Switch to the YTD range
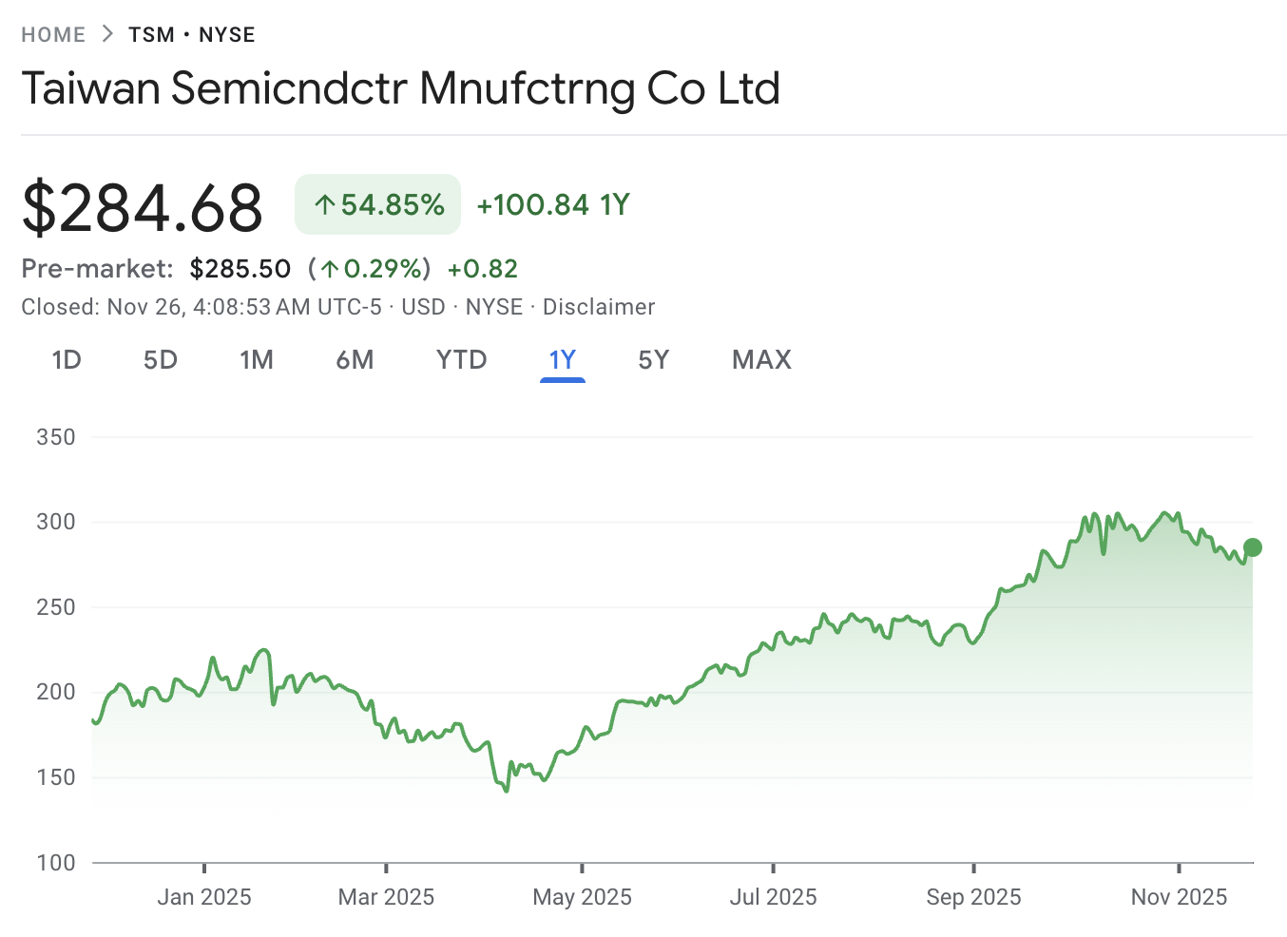The height and width of the screenshot is (937, 1287). (x=461, y=360)
